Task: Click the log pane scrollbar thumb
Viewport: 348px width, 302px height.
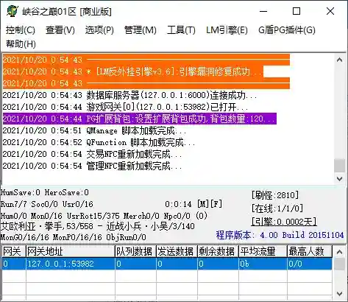Action: (340, 166)
